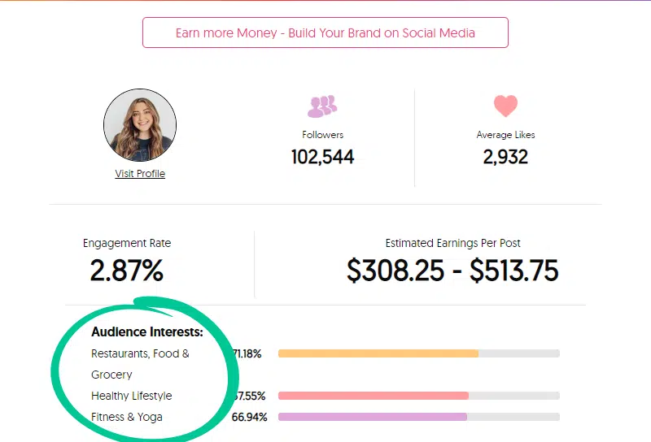Click the pink heart likes icon

(x=505, y=106)
